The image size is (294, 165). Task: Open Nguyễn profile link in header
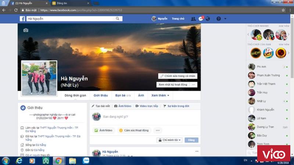159,19
